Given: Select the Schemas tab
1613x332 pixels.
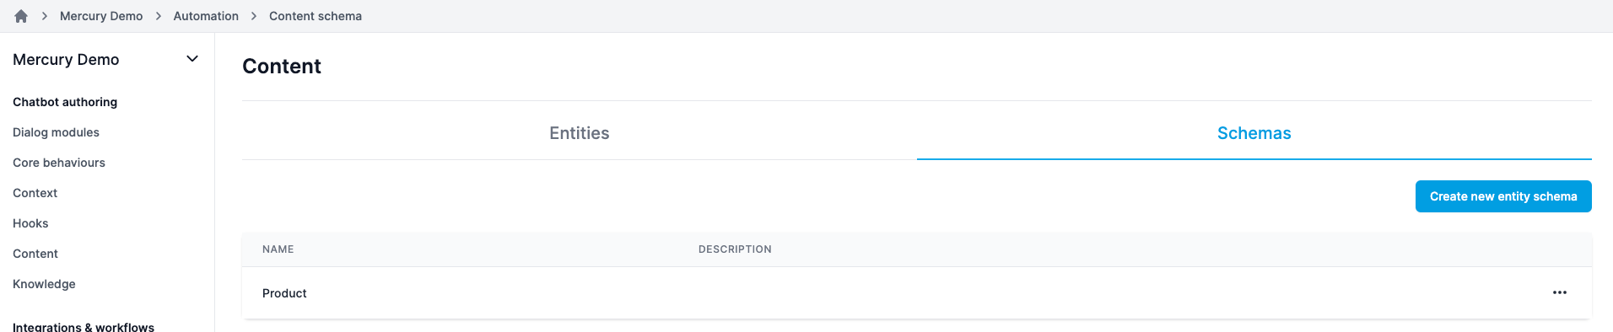Looking at the screenshot, I should [1254, 133].
